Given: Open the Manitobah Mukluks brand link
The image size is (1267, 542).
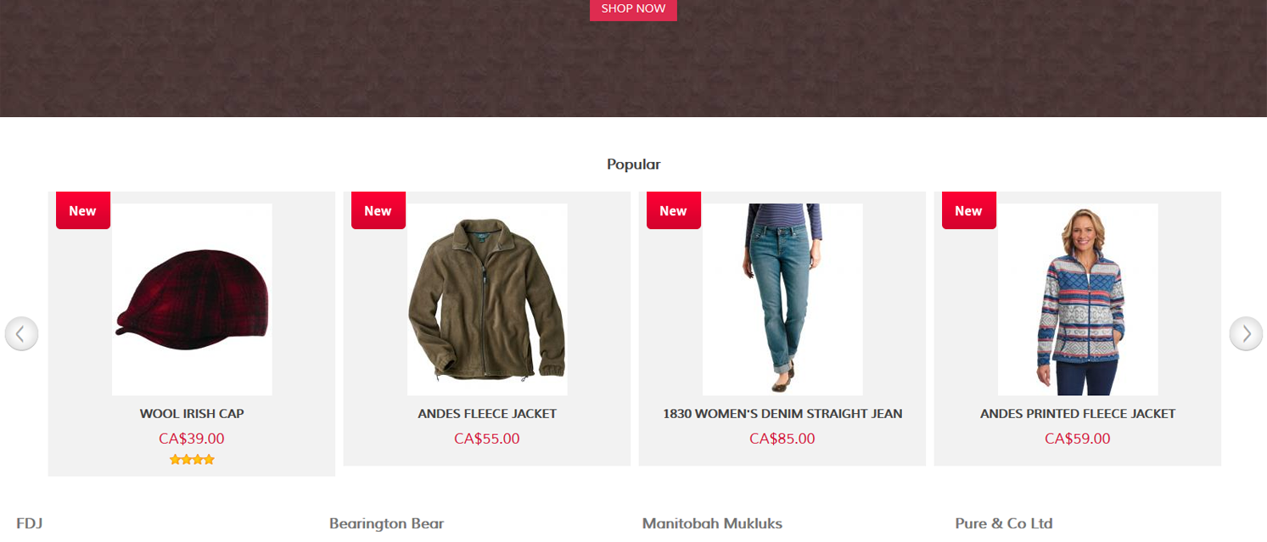Looking at the screenshot, I should pyautogui.click(x=712, y=523).
